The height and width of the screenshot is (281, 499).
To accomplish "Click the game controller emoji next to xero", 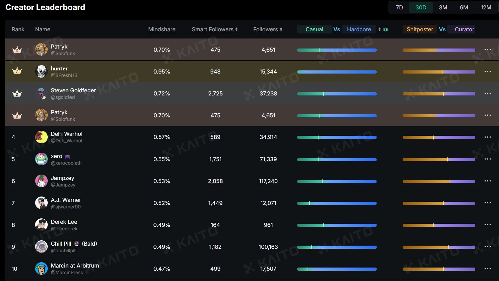I will pyautogui.click(x=67, y=156).
